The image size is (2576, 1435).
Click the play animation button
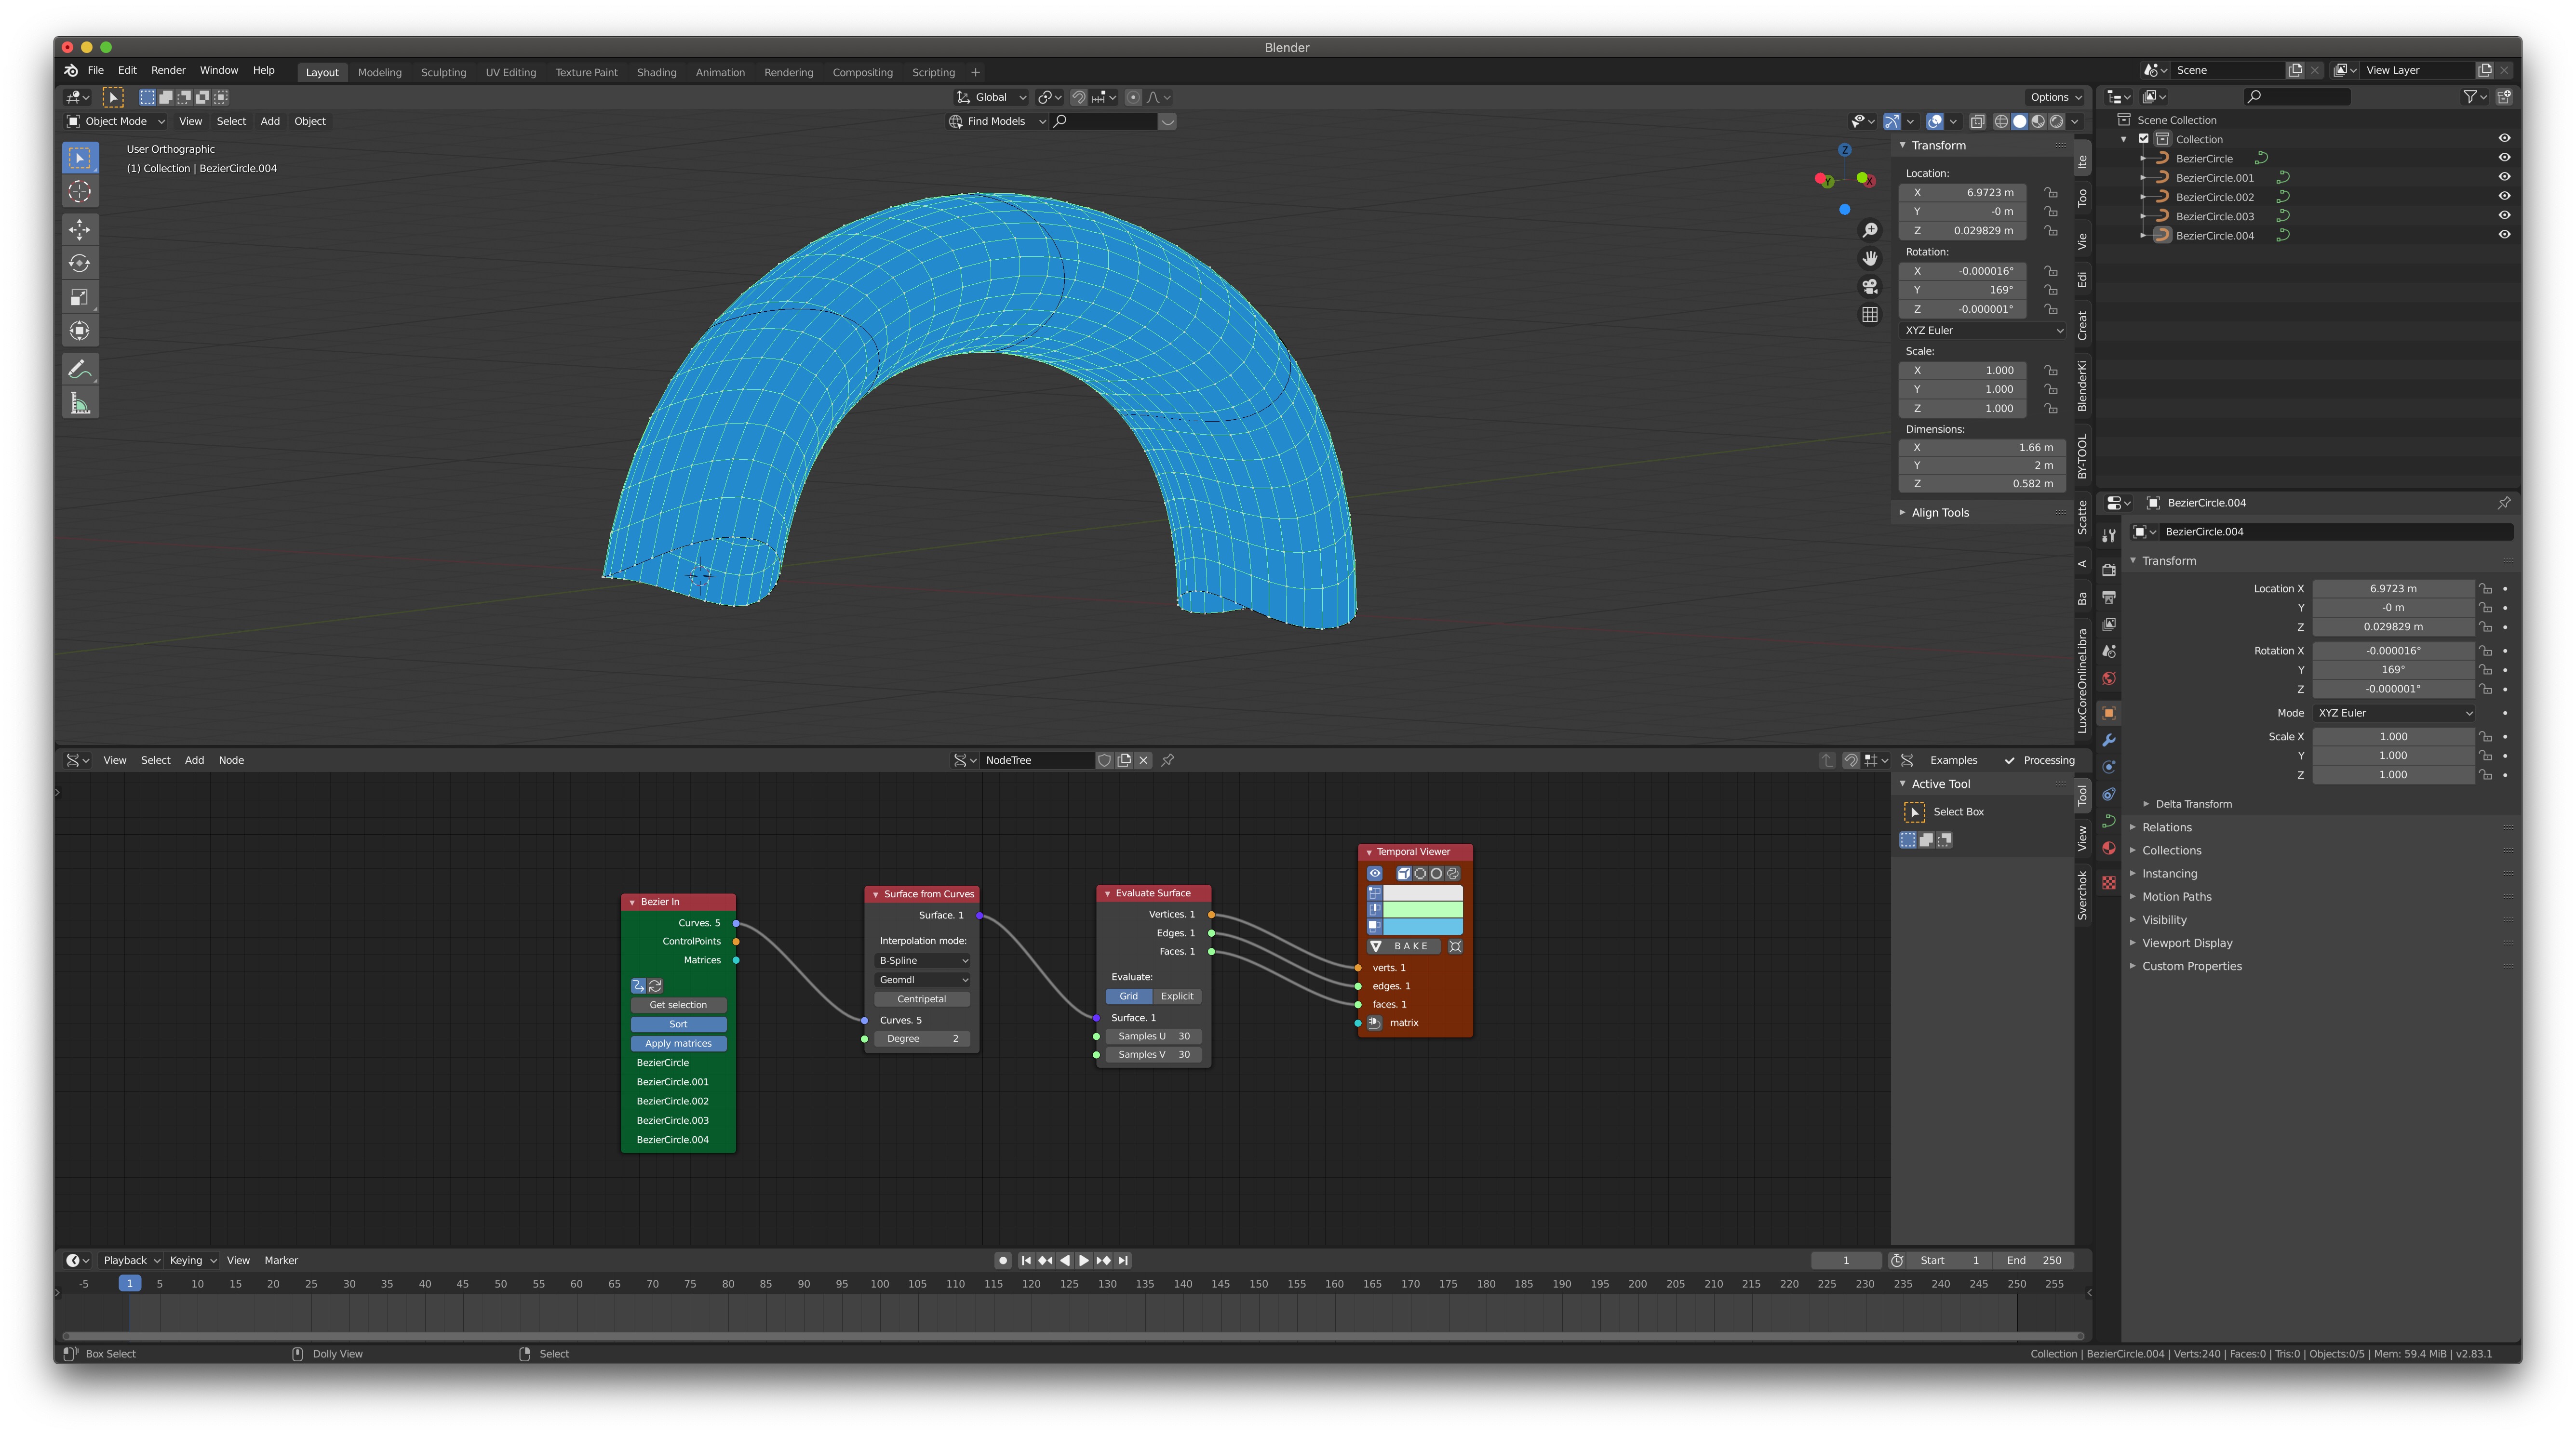1084,1260
